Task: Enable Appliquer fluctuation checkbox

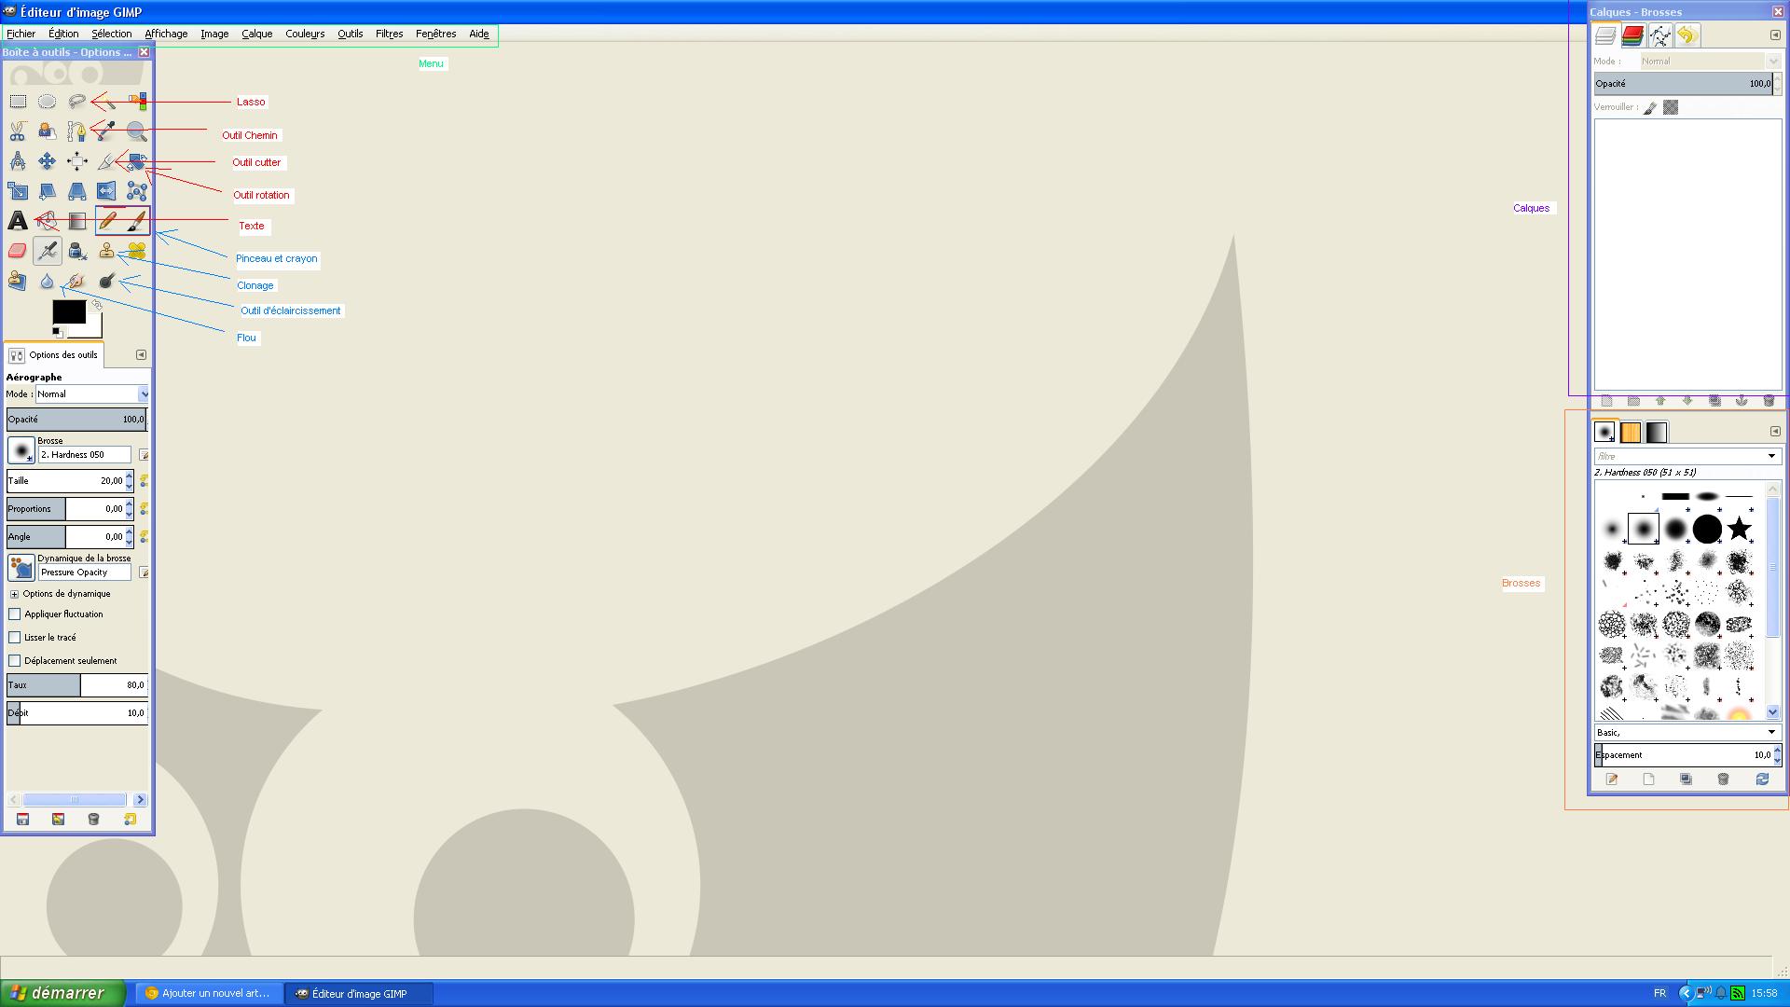Action: pos(15,614)
